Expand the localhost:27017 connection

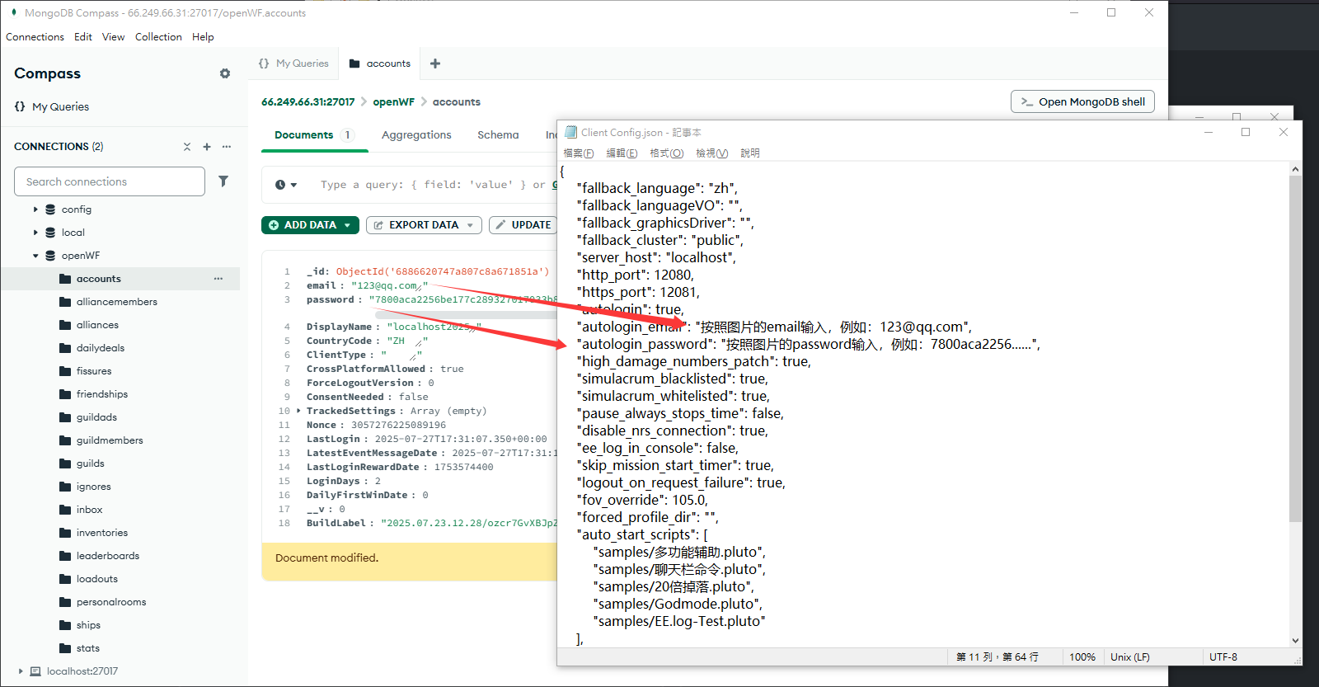tap(21, 671)
